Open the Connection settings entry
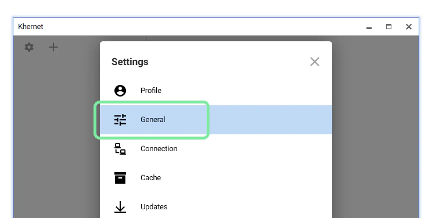Viewport: 428px width, 218px height. pyautogui.click(x=216, y=149)
